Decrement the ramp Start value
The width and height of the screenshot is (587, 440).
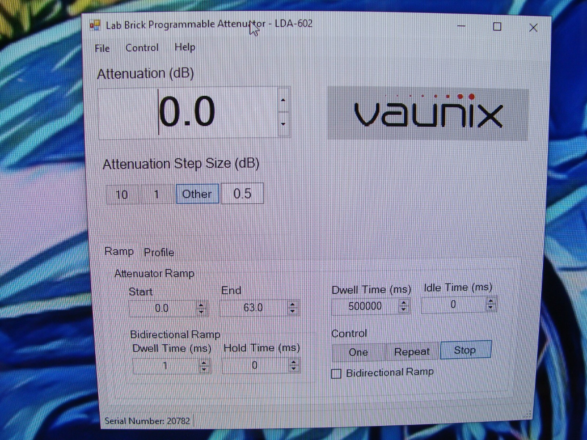(201, 312)
